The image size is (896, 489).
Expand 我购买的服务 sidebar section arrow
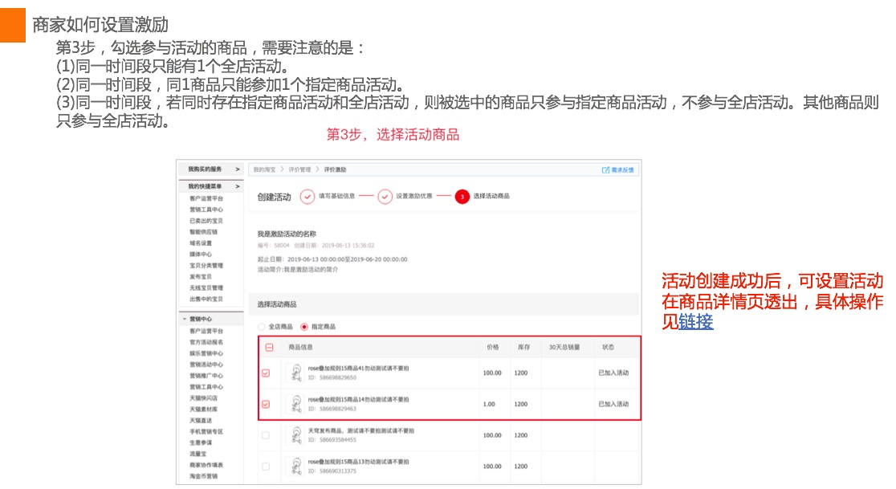point(237,169)
